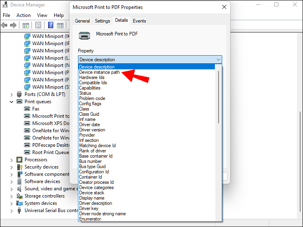
Task: Close the Microsoft Print to PDF Properties dialog
Action: tap(224, 7)
